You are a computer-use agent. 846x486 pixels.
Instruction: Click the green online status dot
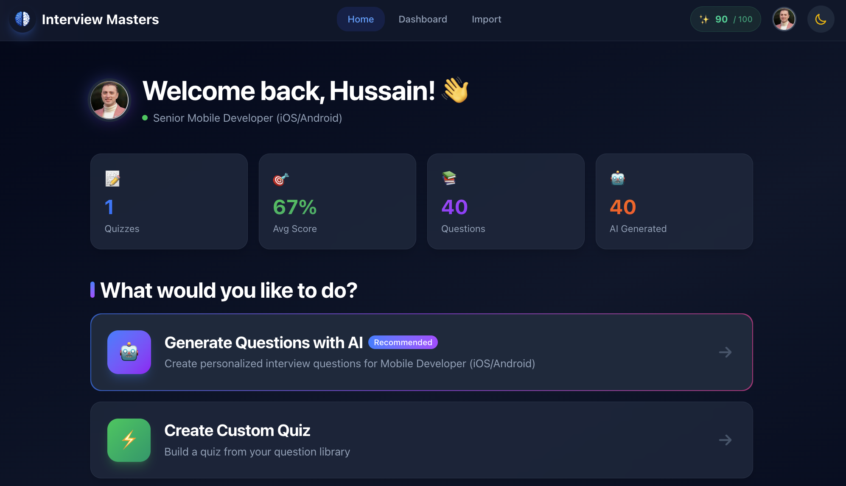coord(145,118)
